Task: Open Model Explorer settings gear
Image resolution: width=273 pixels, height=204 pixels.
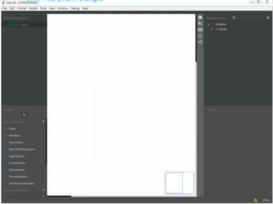Action: [268, 18]
